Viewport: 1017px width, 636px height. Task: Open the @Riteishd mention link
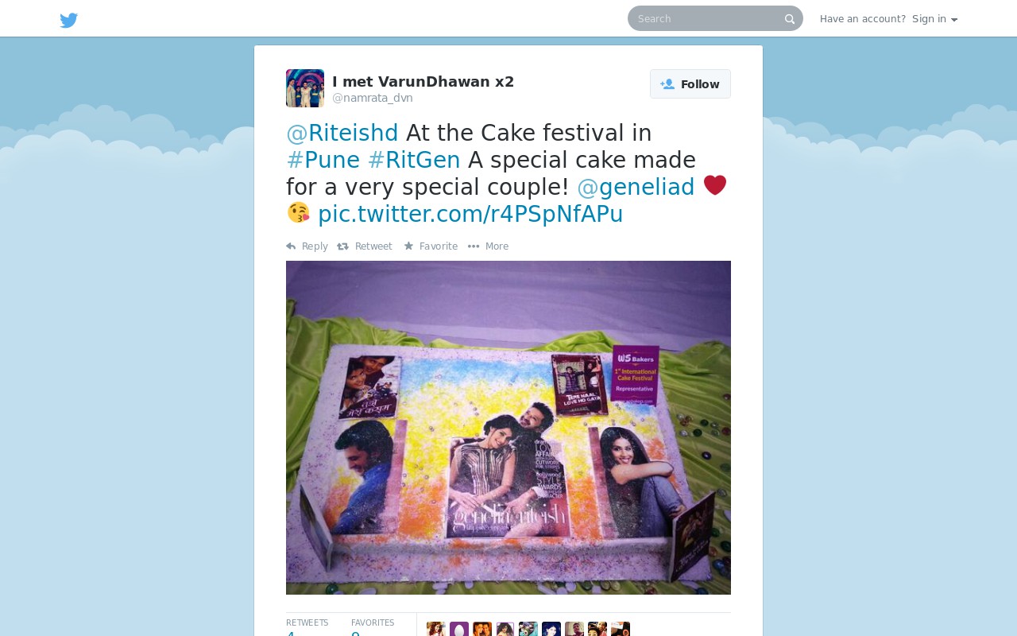click(x=342, y=133)
